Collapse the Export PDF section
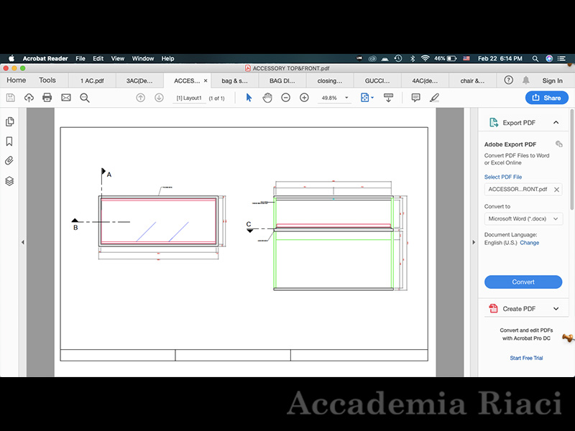 tap(556, 122)
